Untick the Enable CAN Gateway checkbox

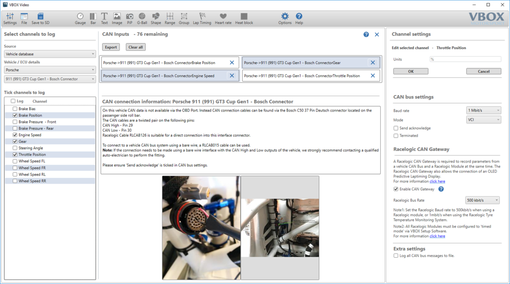pos(396,189)
